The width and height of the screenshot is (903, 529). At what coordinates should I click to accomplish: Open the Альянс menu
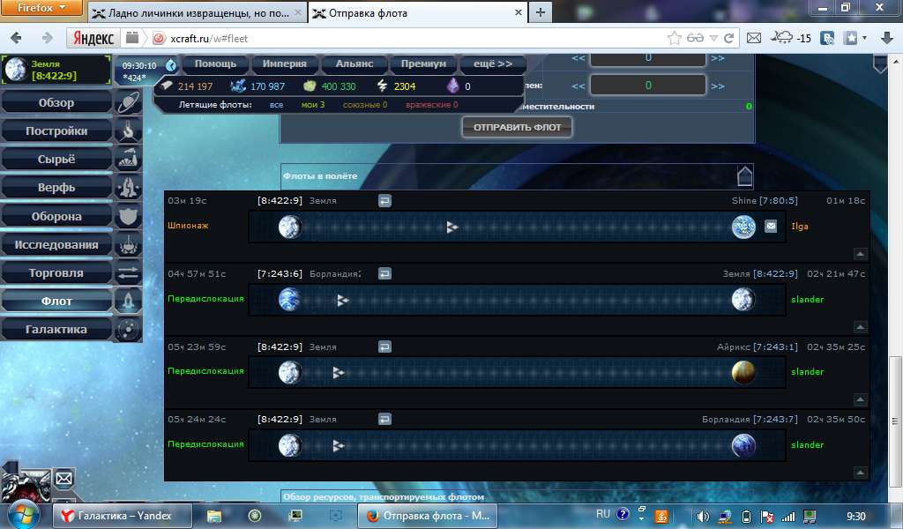[354, 63]
